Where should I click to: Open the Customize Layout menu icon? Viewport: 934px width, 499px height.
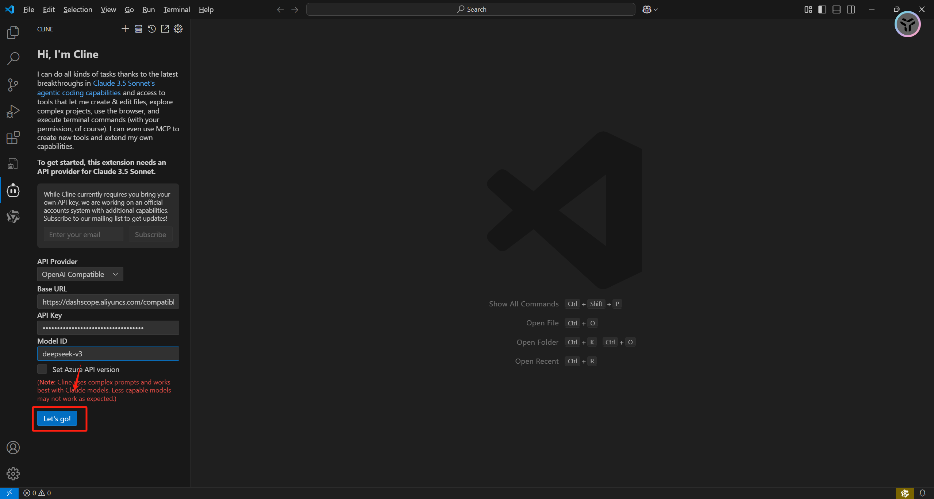[808, 9]
